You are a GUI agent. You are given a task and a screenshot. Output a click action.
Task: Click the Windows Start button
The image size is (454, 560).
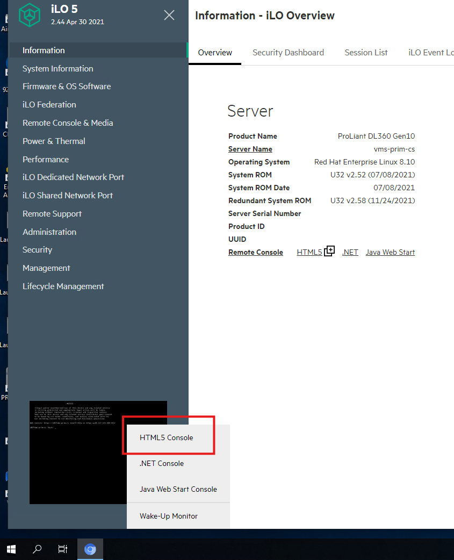pos(11,549)
